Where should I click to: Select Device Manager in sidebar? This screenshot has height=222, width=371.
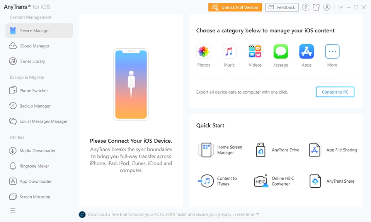click(39, 30)
